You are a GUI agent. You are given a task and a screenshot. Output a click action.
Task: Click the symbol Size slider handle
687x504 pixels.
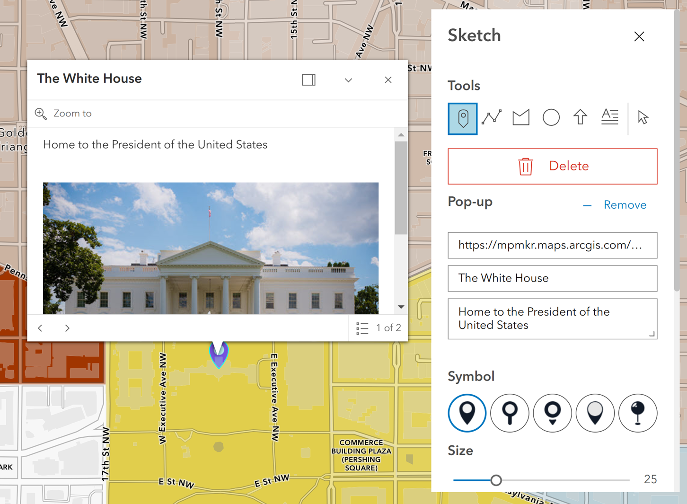[496, 480]
